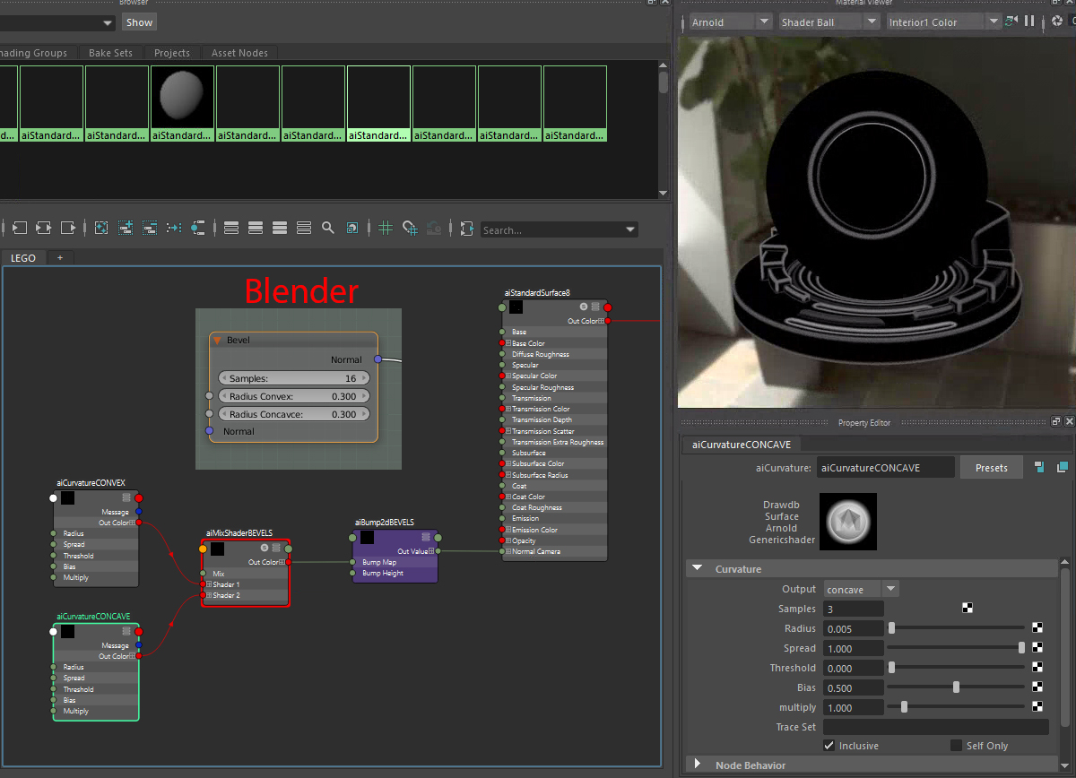Click the magnifier search icon in toolbar
Screen dimensions: 1076x778
(x=328, y=228)
